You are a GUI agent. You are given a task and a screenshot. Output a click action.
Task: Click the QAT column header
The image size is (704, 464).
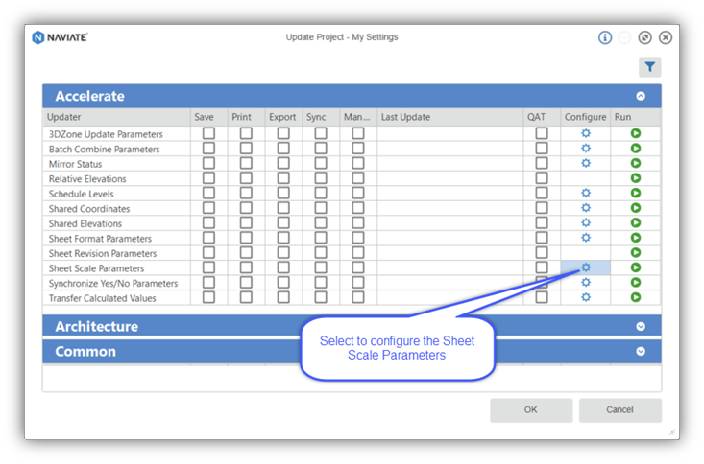tap(542, 117)
